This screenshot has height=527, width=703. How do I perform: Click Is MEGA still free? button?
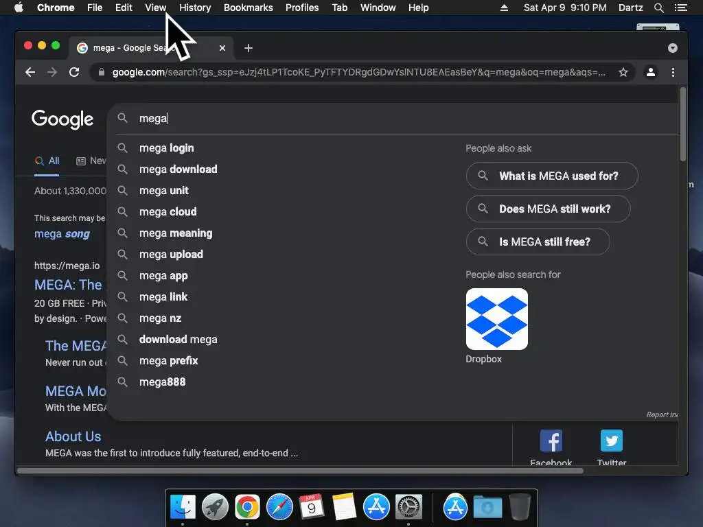point(538,242)
